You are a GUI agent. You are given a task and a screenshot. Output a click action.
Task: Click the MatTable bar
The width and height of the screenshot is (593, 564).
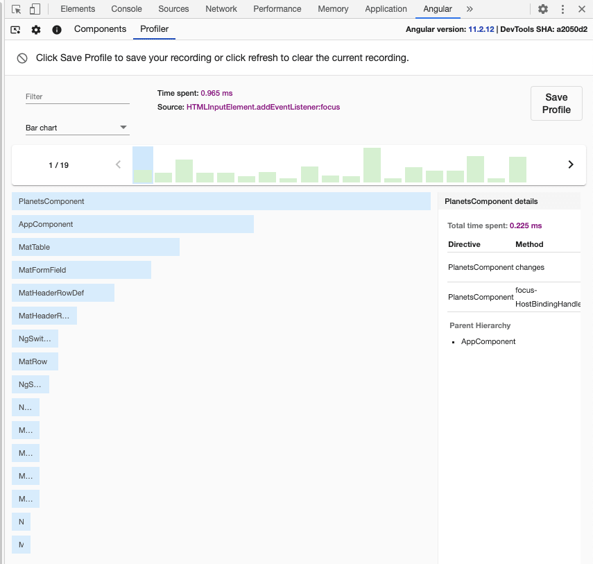tap(96, 247)
